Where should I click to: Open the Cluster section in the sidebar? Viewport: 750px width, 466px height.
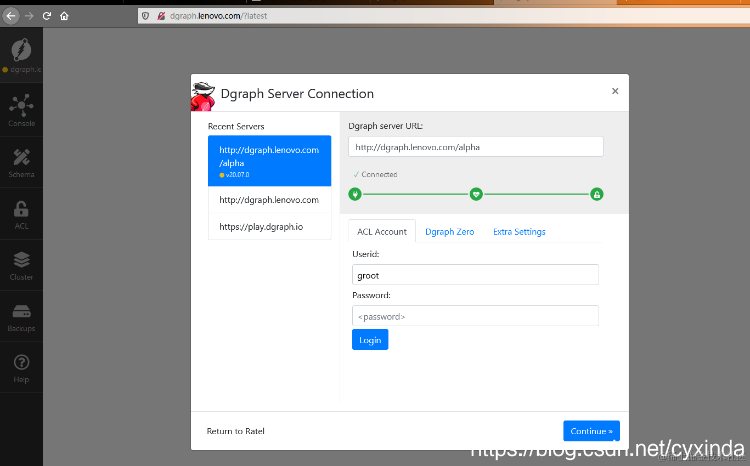click(21, 265)
